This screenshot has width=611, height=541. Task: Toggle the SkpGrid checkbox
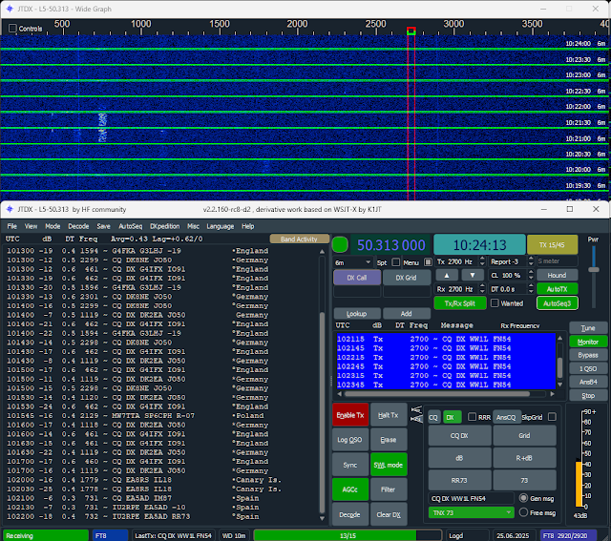pyautogui.click(x=552, y=417)
